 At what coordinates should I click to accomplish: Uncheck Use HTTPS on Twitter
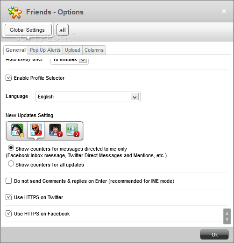[x=9, y=197]
